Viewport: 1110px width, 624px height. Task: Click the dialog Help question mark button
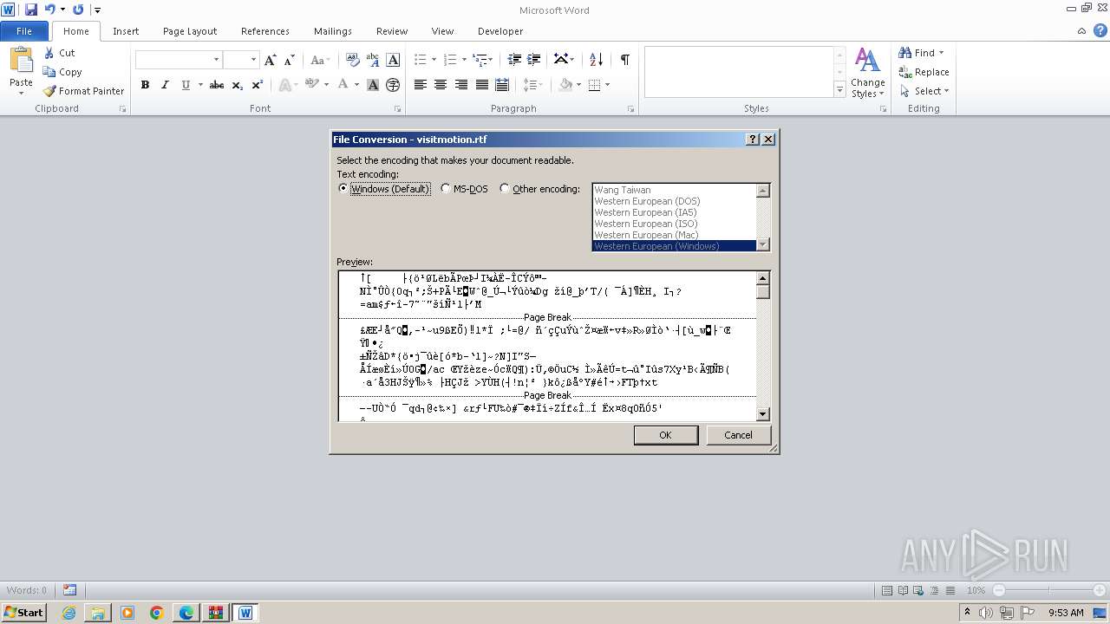[x=753, y=140]
